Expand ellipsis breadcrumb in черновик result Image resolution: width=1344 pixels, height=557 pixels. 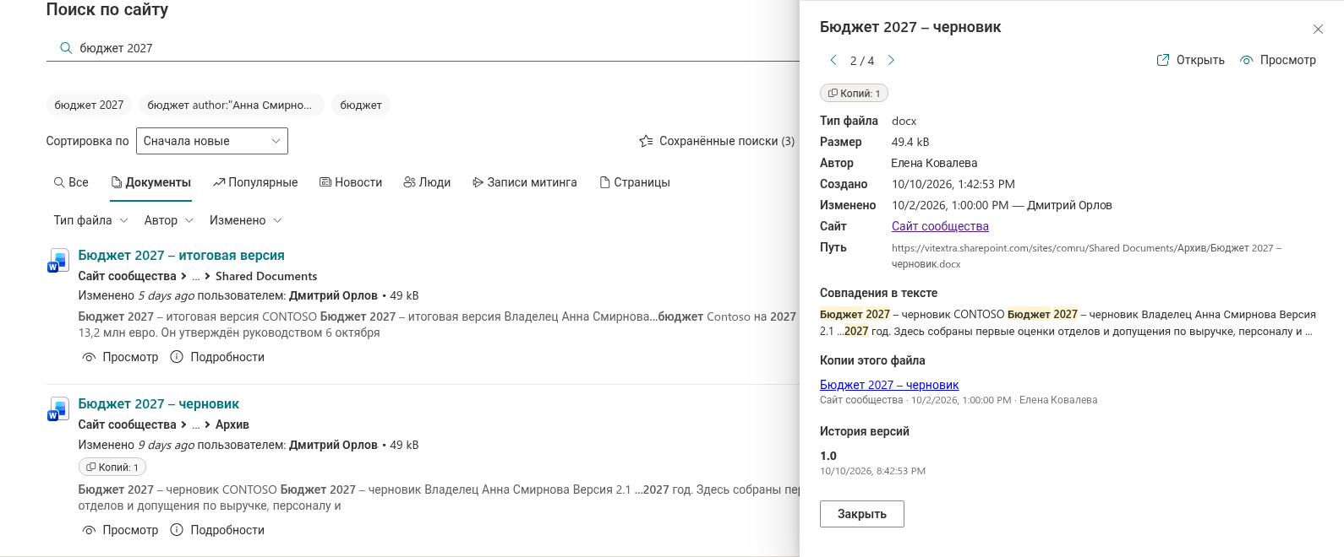[x=196, y=425]
